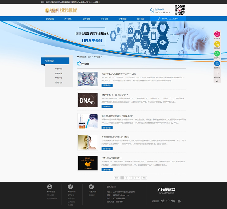Open the QQ online customer service icon
227x209 pixels.
click(x=217, y=34)
